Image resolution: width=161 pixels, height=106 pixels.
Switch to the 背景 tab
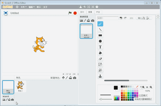(x=90, y=12)
